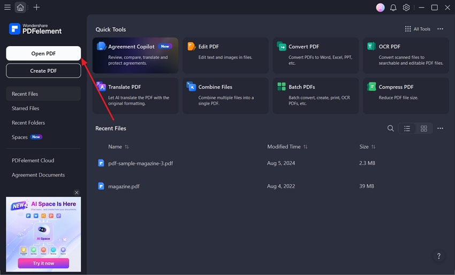Click the magazine.pdf file icon
Viewport: 455px width, 275px height.
point(101,186)
